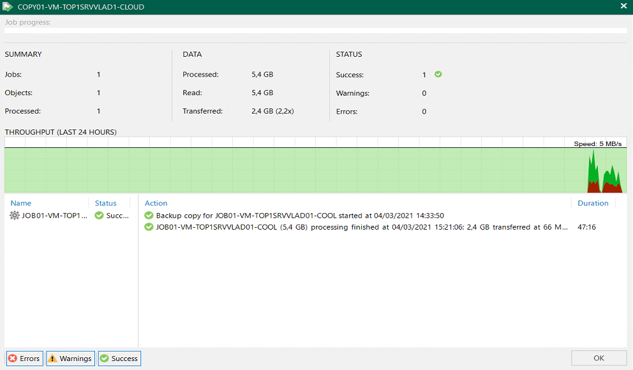Click the THROUGHPUT (LAST 24 HOURS) heading

pyautogui.click(x=61, y=132)
